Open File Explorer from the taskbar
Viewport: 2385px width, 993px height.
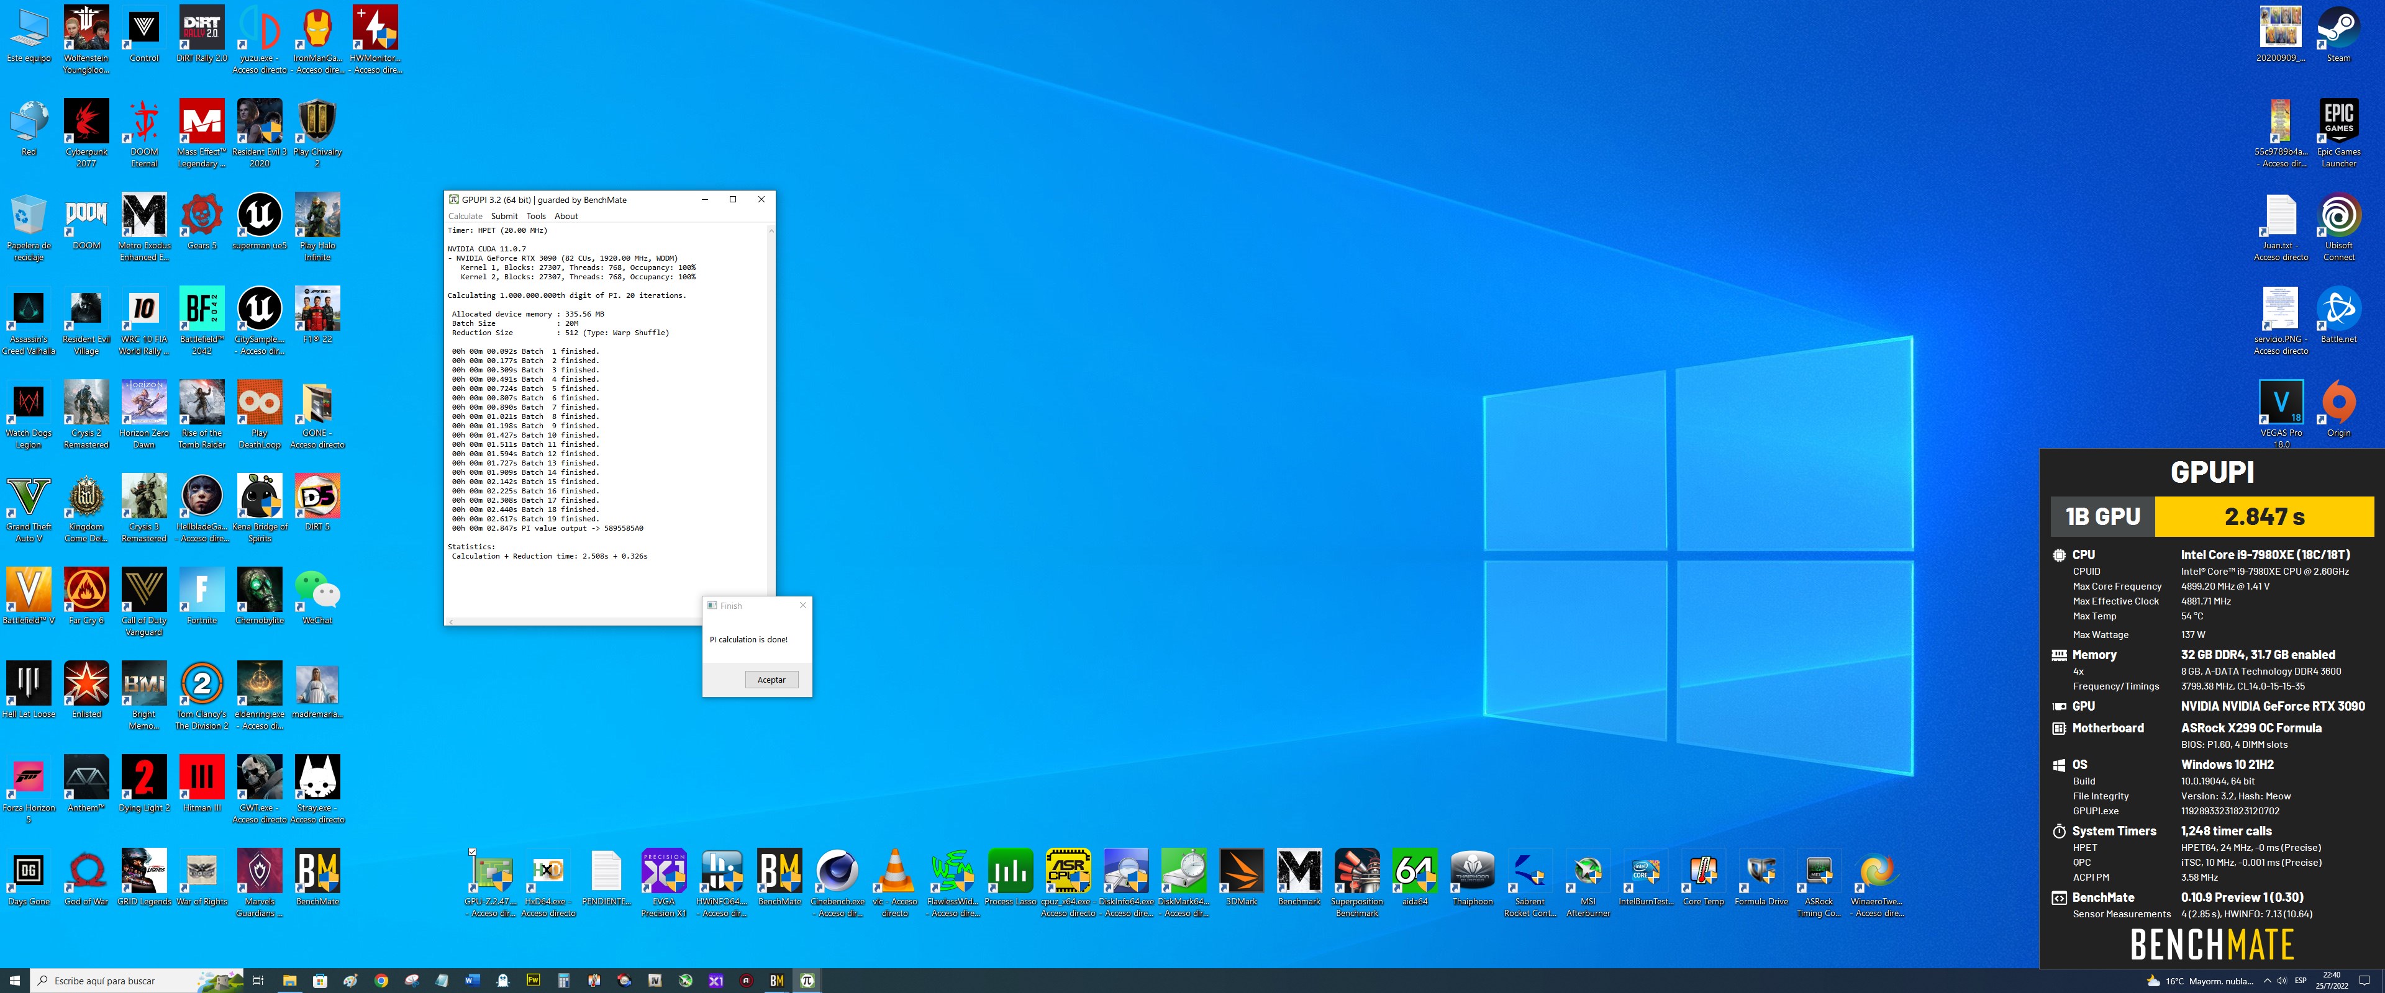(x=289, y=981)
